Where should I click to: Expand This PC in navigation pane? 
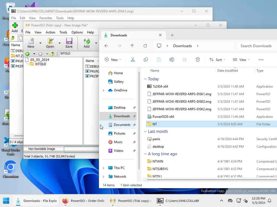[104, 168]
